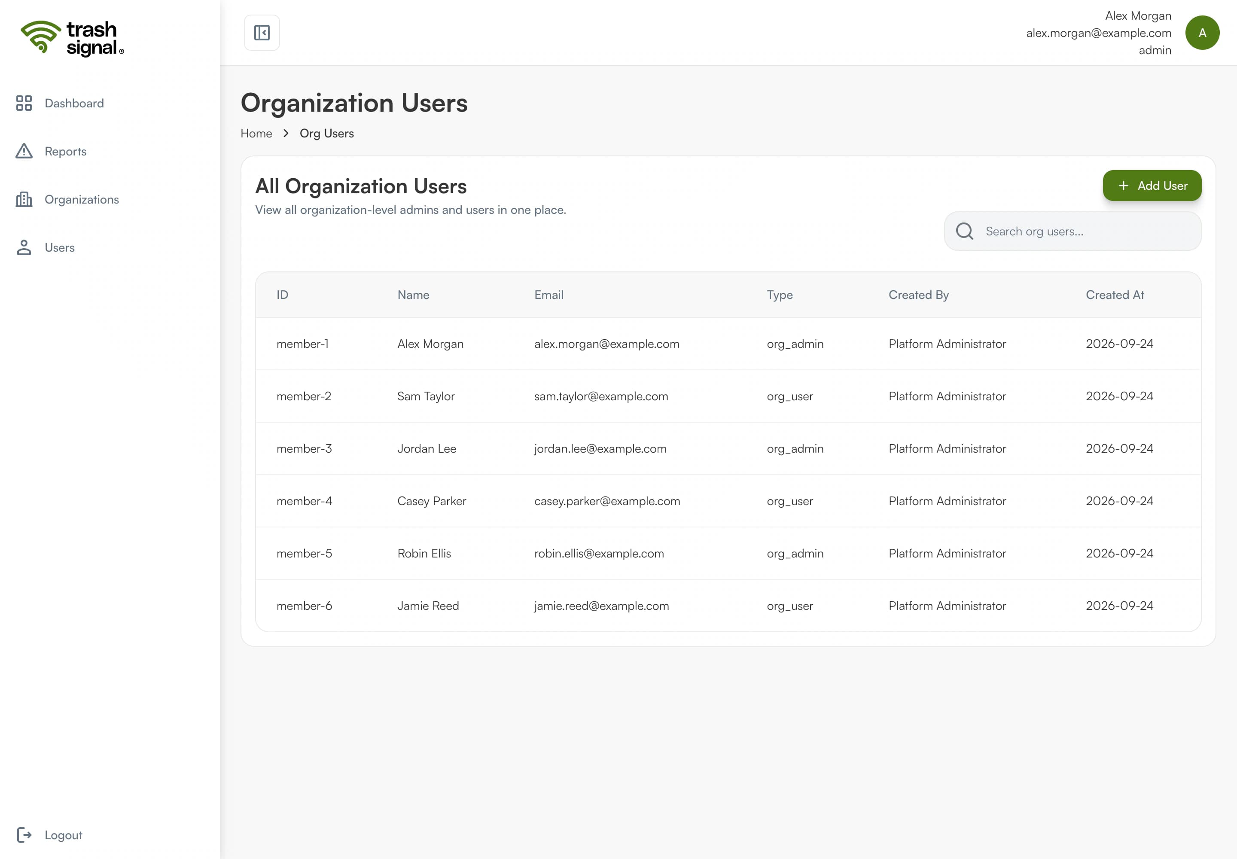Screen dimensions: 1237x859
Task: Click the Dashboard grid icon
Action: [24, 104]
